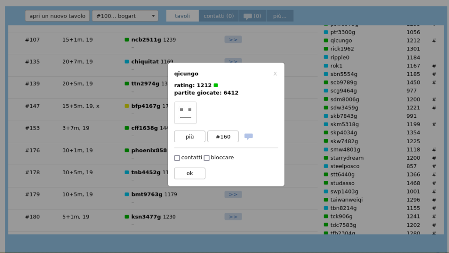Click the >> arrow for table #180
Image resolution: width=449 pixels, height=253 pixels.
click(x=233, y=217)
